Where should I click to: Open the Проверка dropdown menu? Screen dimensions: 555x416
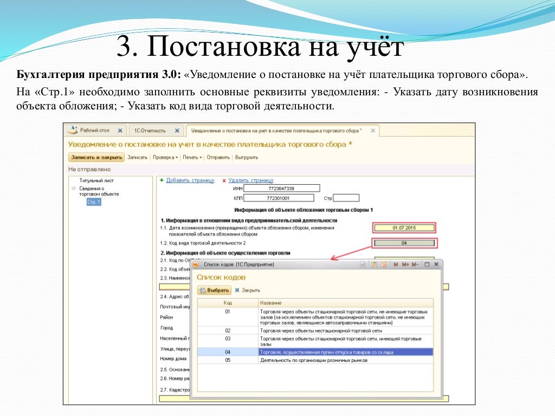click(x=165, y=157)
